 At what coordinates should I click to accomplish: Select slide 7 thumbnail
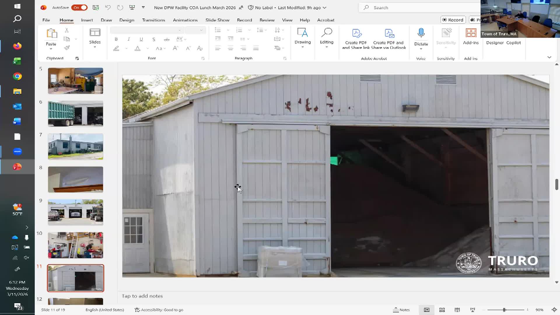coord(75,146)
